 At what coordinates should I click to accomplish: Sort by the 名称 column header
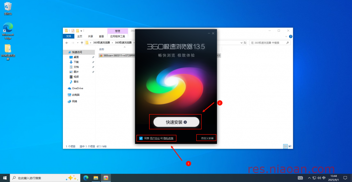[x=102, y=49]
